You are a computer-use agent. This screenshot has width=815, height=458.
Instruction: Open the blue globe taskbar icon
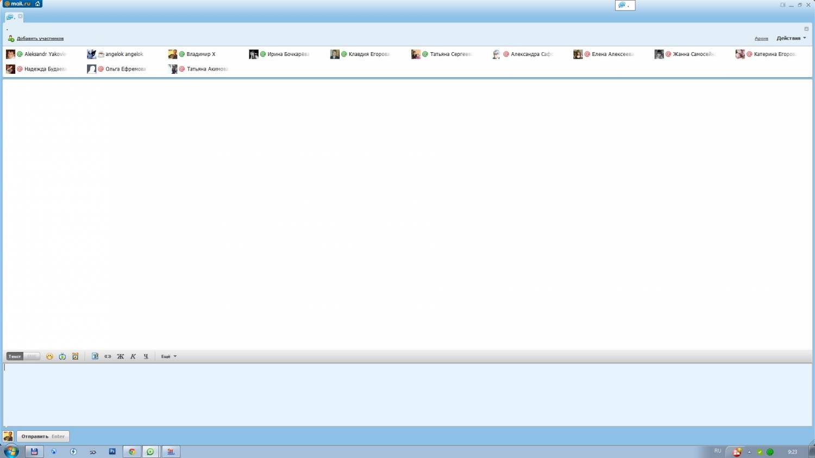click(54, 451)
